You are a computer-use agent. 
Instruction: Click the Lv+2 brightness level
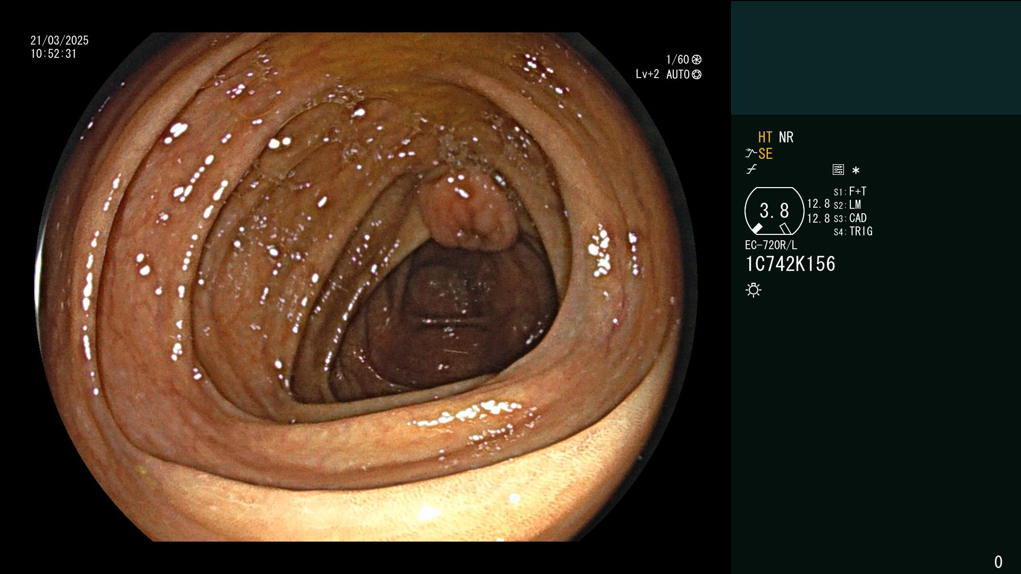click(x=647, y=74)
